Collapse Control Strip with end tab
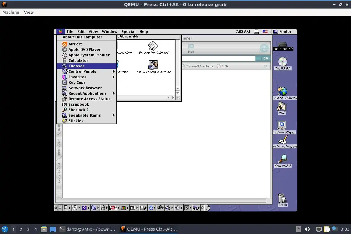Viewport: 351px width, 234px height. point(208,208)
